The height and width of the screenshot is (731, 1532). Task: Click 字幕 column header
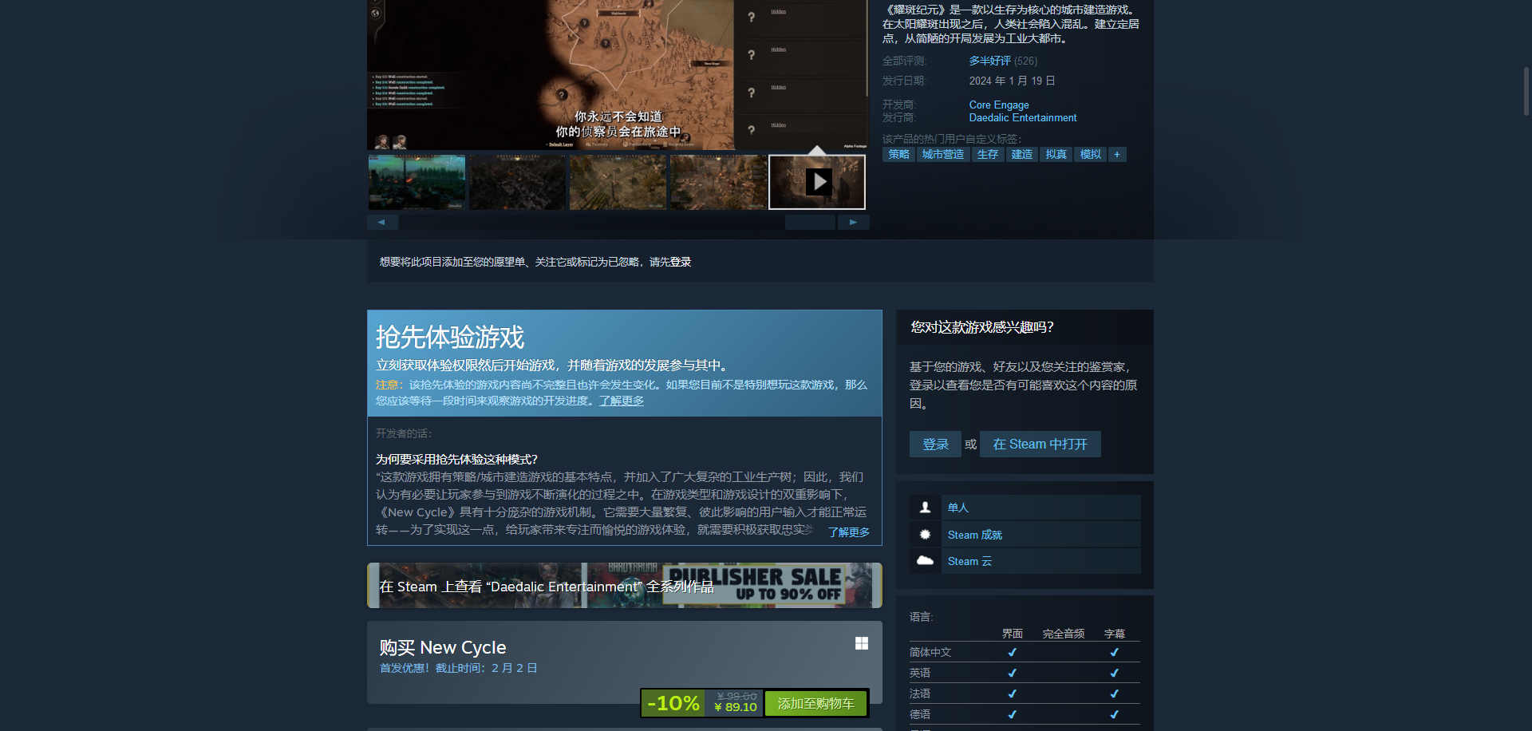1114,634
